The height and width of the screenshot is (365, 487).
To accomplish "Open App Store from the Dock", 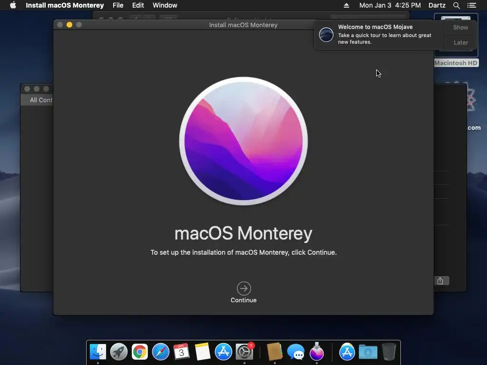I will click(224, 352).
